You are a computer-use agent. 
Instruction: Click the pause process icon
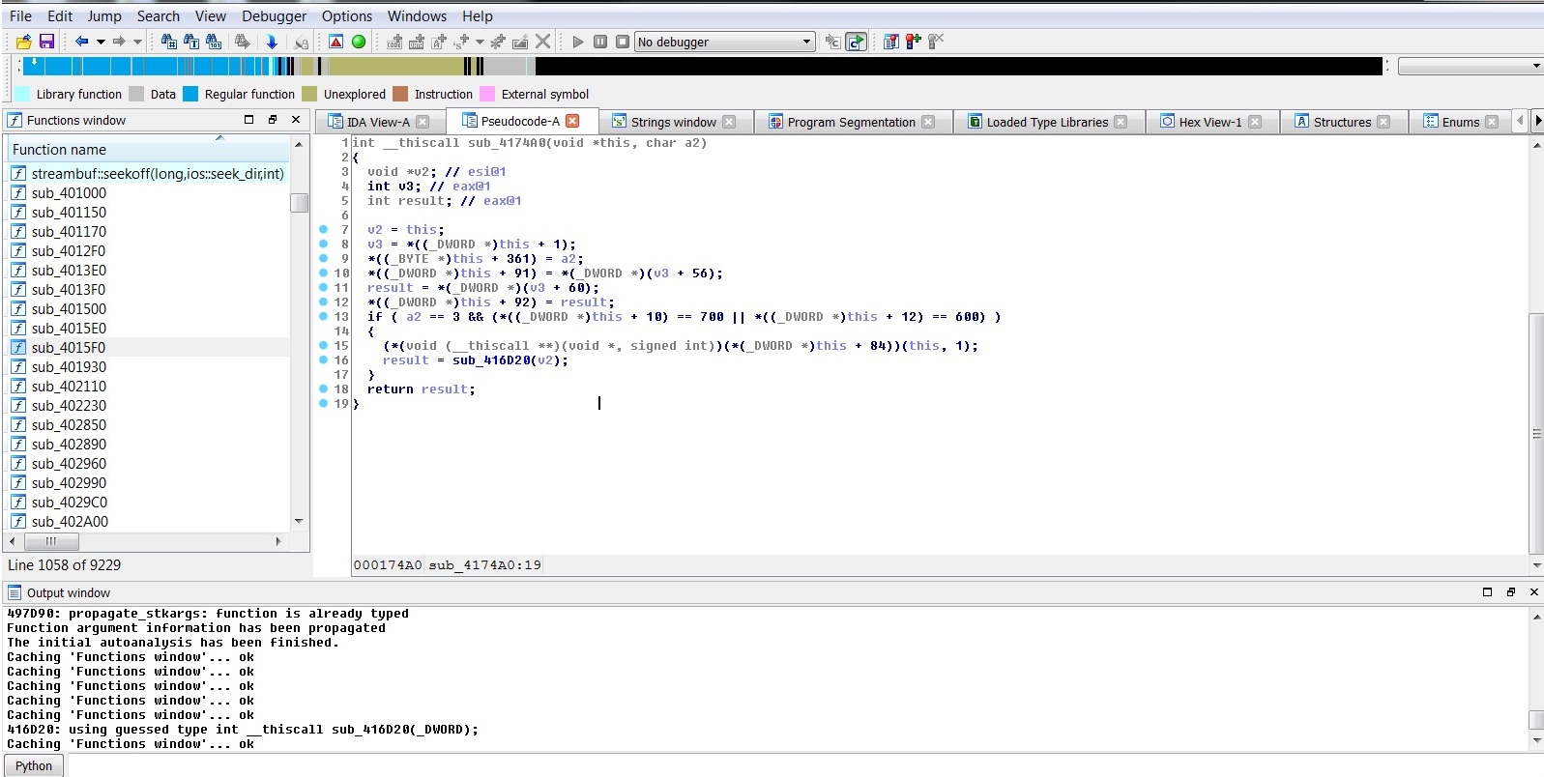click(600, 42)
